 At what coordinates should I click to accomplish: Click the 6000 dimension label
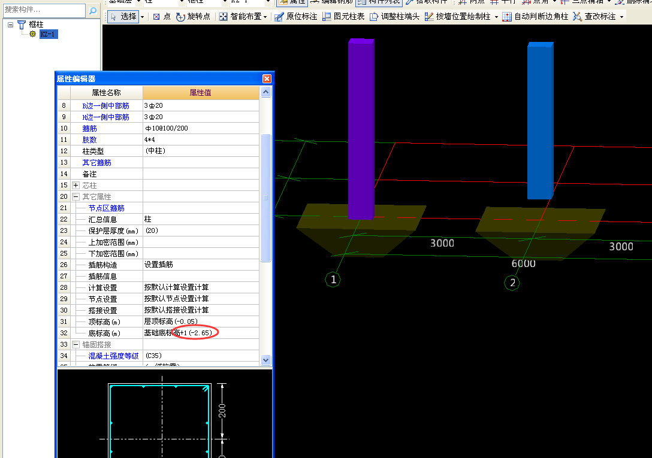point(524,263)
